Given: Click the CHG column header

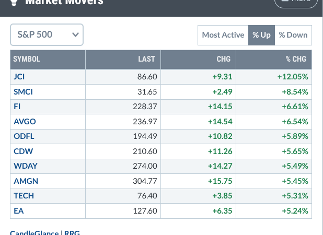Looking at the screenshot, I should point(198,59).
